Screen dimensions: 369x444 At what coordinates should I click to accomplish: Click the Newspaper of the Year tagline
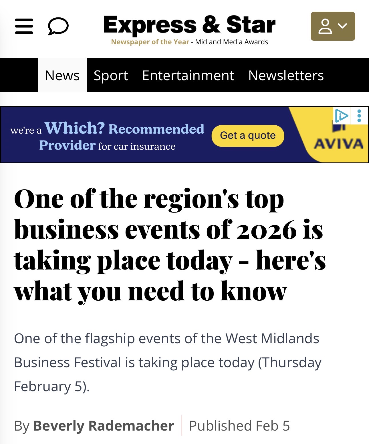150,42
